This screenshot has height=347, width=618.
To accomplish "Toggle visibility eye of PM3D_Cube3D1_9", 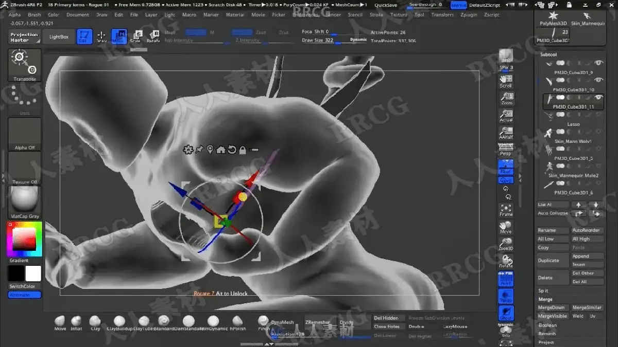I will tap(598, 63).
